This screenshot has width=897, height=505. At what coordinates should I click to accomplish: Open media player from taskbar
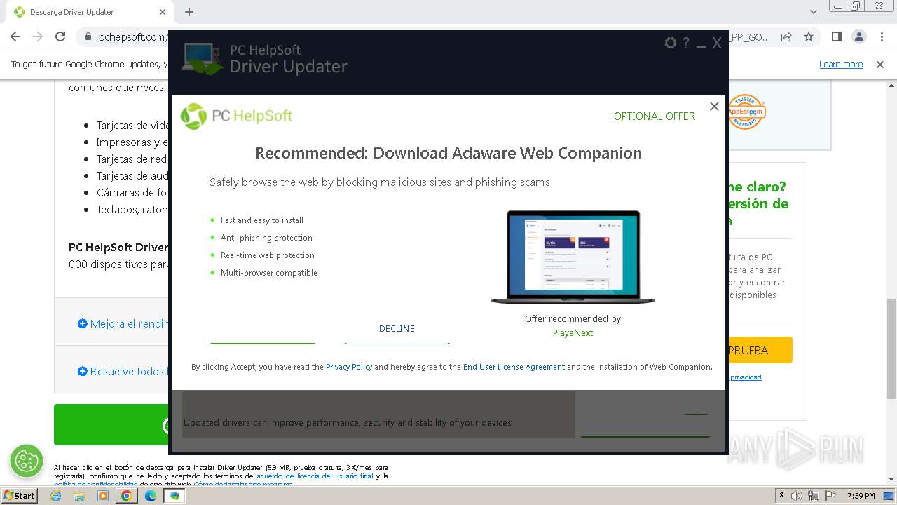tap(103, 496)
